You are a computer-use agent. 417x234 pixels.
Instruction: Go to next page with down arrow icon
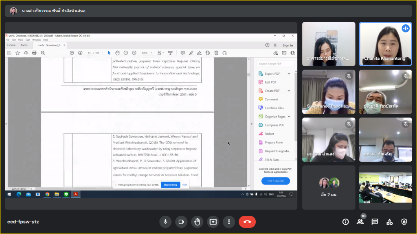pos(80,53)
